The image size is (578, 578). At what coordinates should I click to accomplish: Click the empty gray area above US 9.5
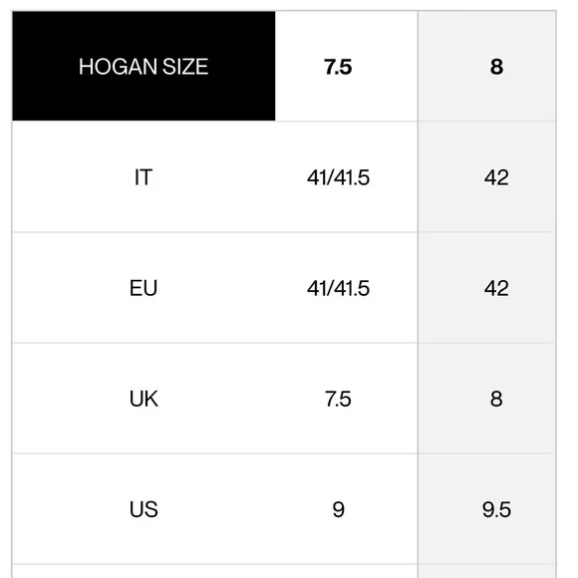[x=486, y=475]
